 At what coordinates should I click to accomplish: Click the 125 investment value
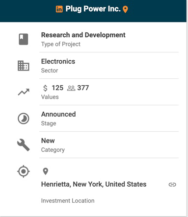click(57, 88)
